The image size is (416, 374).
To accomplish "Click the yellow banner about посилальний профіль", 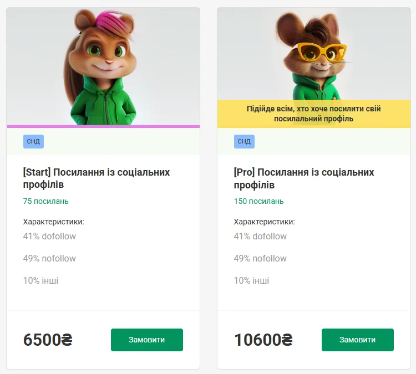I will click(x=314, y=114).
